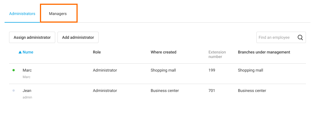
Task: Switch to the Managers tab
Action: pos(58,14)
